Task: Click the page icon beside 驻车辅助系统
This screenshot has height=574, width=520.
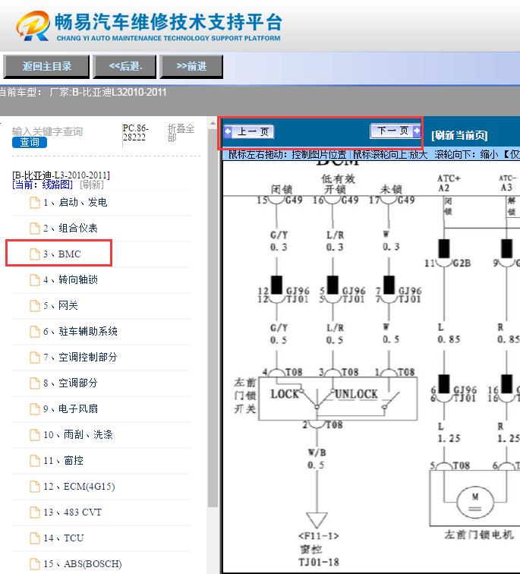Action: 35,332
